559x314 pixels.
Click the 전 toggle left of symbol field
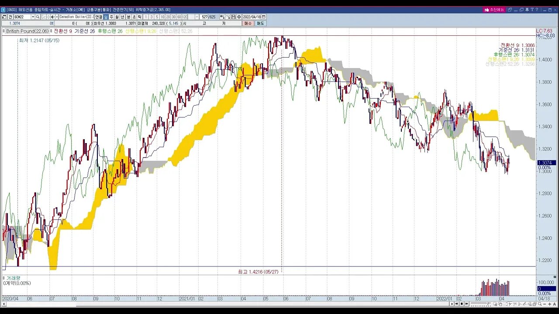[x=10, y=17]
